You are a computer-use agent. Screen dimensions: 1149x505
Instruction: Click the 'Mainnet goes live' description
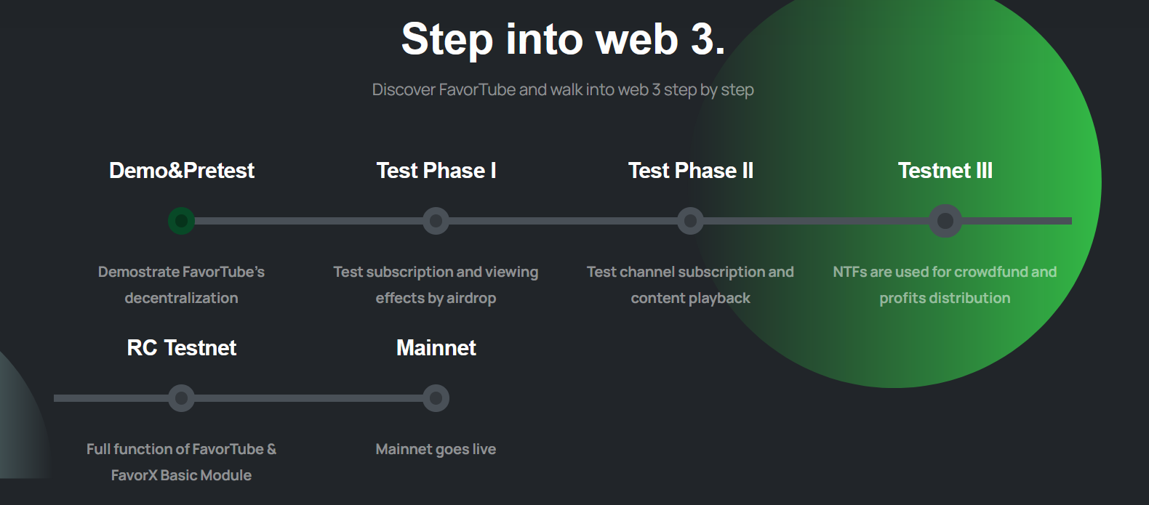(436, 450)
